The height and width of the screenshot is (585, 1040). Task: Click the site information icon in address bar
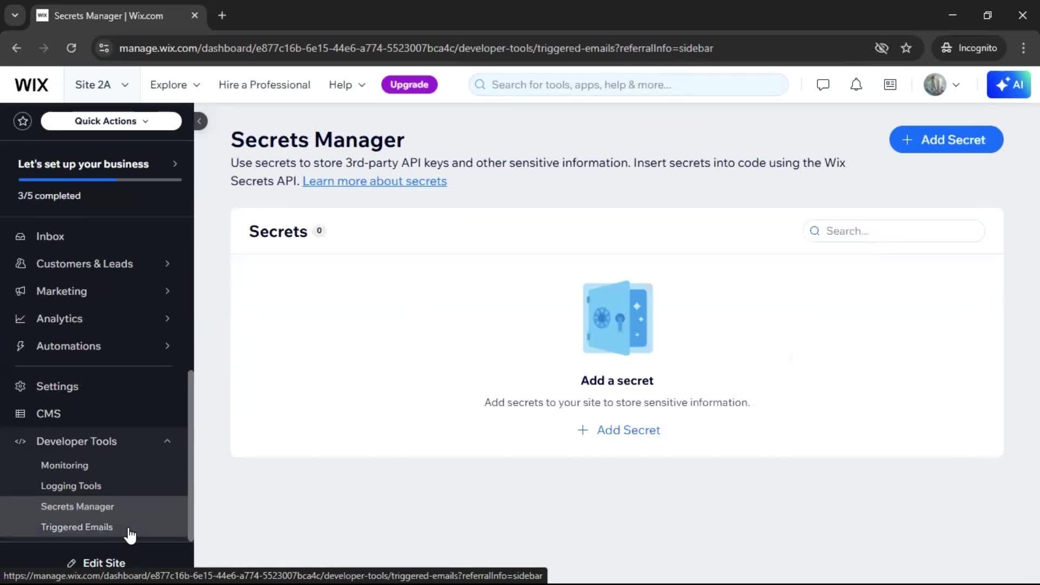coord(104,48)
